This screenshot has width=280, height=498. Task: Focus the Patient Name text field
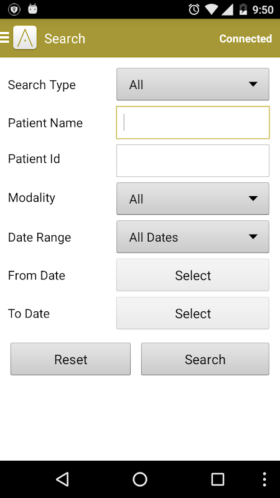point(193,123)
